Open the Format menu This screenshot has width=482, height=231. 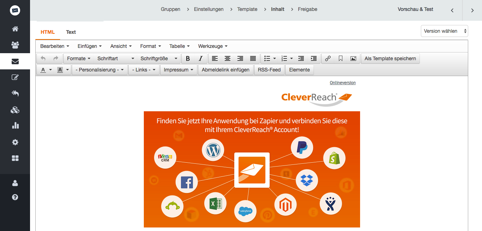point(151,46)
